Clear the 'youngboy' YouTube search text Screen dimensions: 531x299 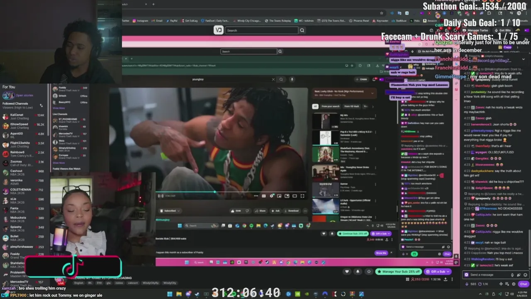[x=273, y=79]
